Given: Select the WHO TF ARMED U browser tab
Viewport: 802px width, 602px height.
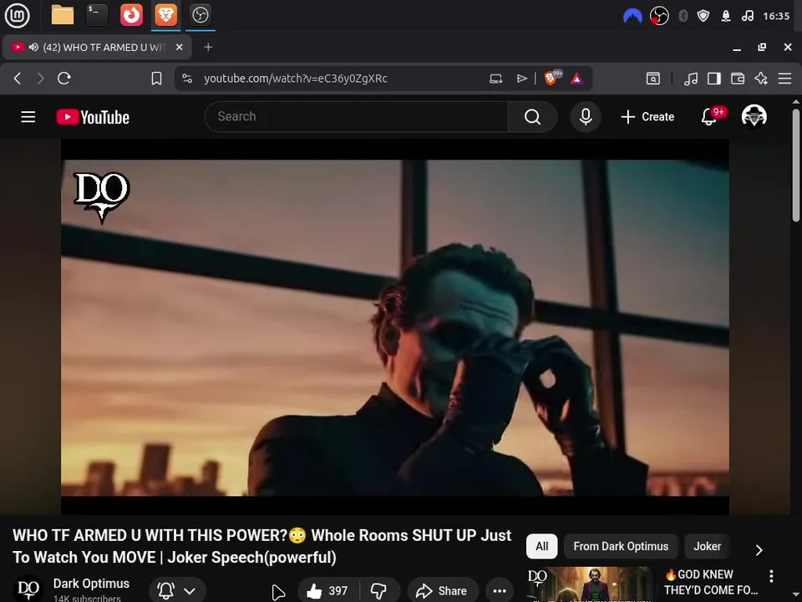Looking at the screenshot, I should coord(97,47).
